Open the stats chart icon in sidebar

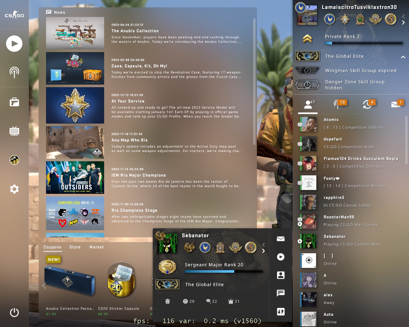pyautogui.click(x=14, y=160)
